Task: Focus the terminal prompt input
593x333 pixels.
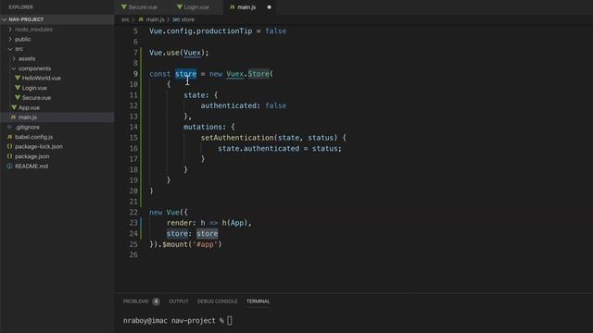Action: (x=230, y=321)
